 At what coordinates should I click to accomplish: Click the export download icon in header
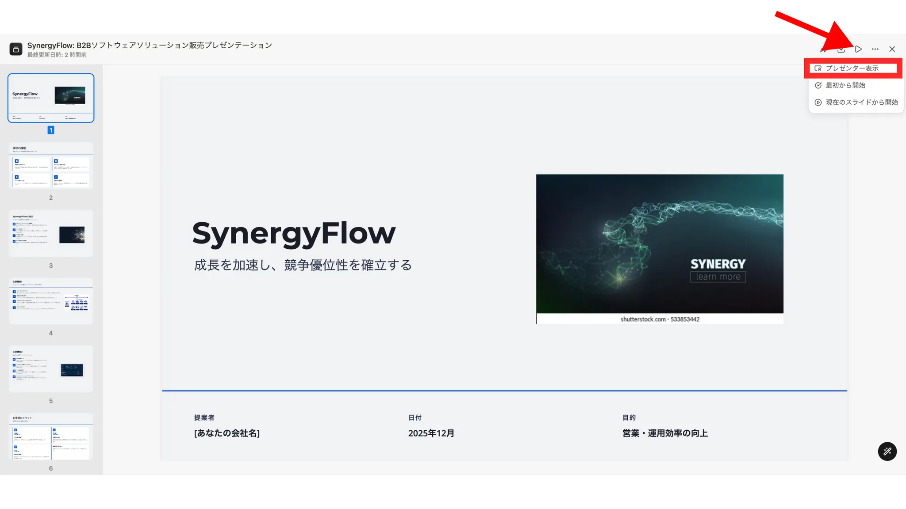841,49
